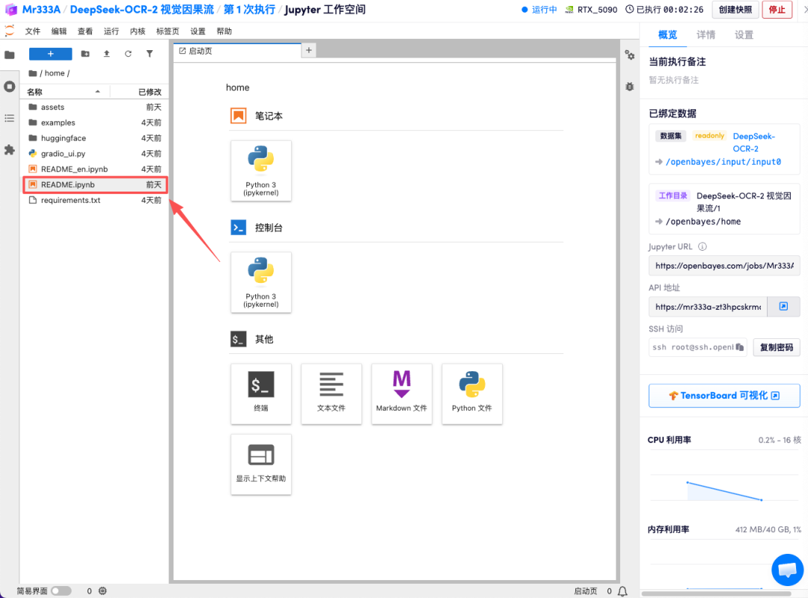Select the README.ipynb file
This screenshot has height=598, width=808.
(95, 185)
